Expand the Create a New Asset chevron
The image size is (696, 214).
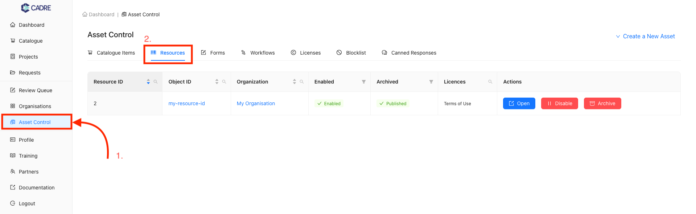618,37
